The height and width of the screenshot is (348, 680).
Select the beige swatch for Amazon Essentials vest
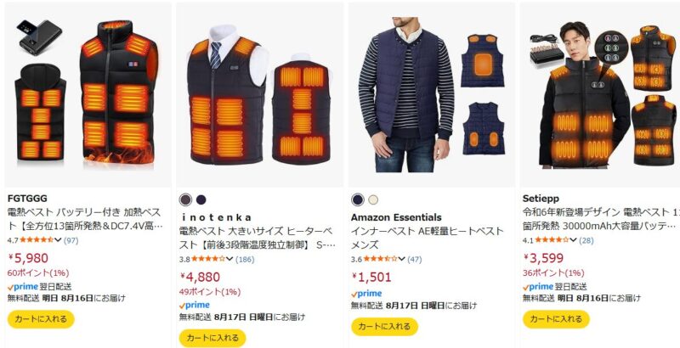click(373, 199)
